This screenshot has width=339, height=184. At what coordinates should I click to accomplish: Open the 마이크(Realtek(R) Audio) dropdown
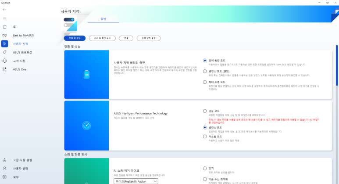[136, 181]
